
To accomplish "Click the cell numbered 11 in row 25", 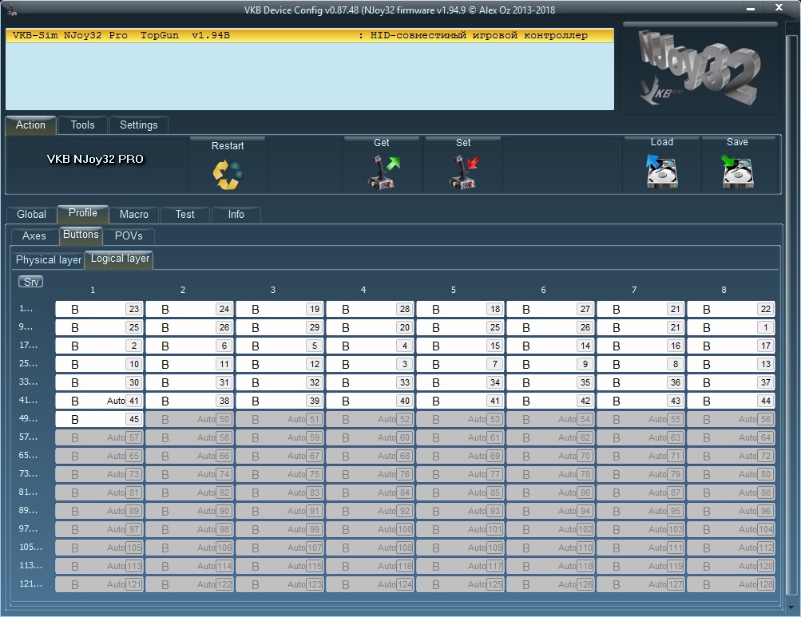I will [x=189, y=364].
